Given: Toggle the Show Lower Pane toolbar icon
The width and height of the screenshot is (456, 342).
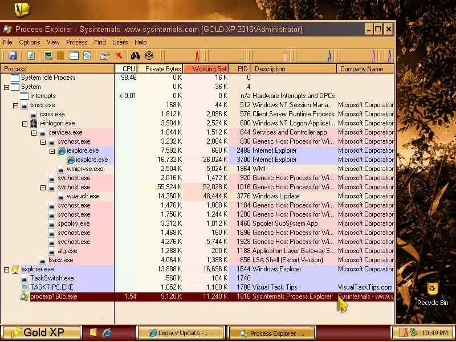Looking at the screenshot, I should (74, 55).
